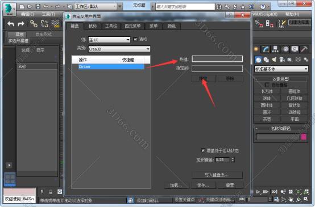315x207 pixels.
Task: Switch to the Modify command panel
Action: 266,49
